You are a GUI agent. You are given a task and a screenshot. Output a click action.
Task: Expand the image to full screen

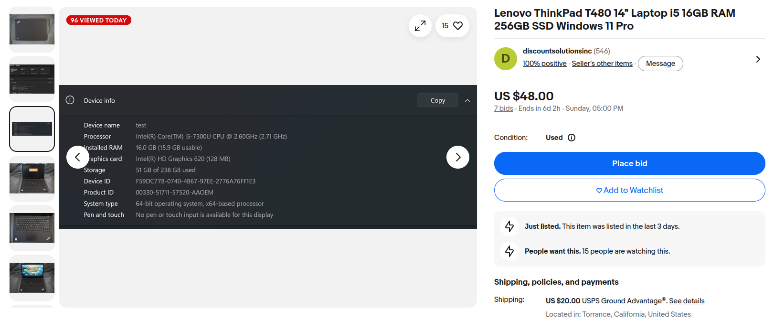click(420, 26)
